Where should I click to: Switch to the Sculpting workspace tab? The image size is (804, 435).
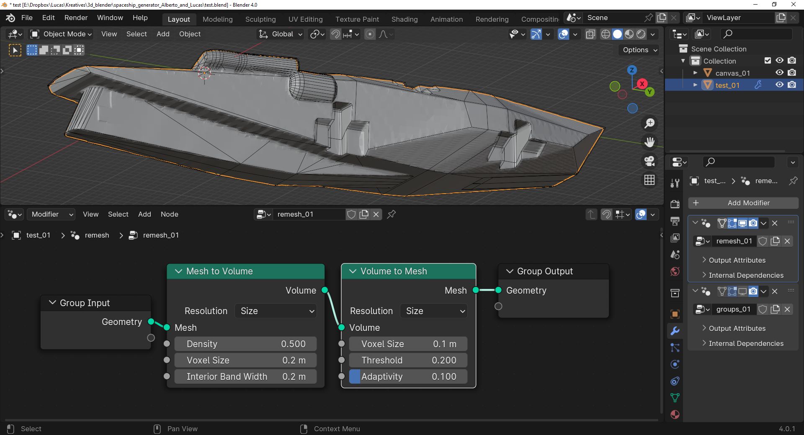[x=260, y=19]
